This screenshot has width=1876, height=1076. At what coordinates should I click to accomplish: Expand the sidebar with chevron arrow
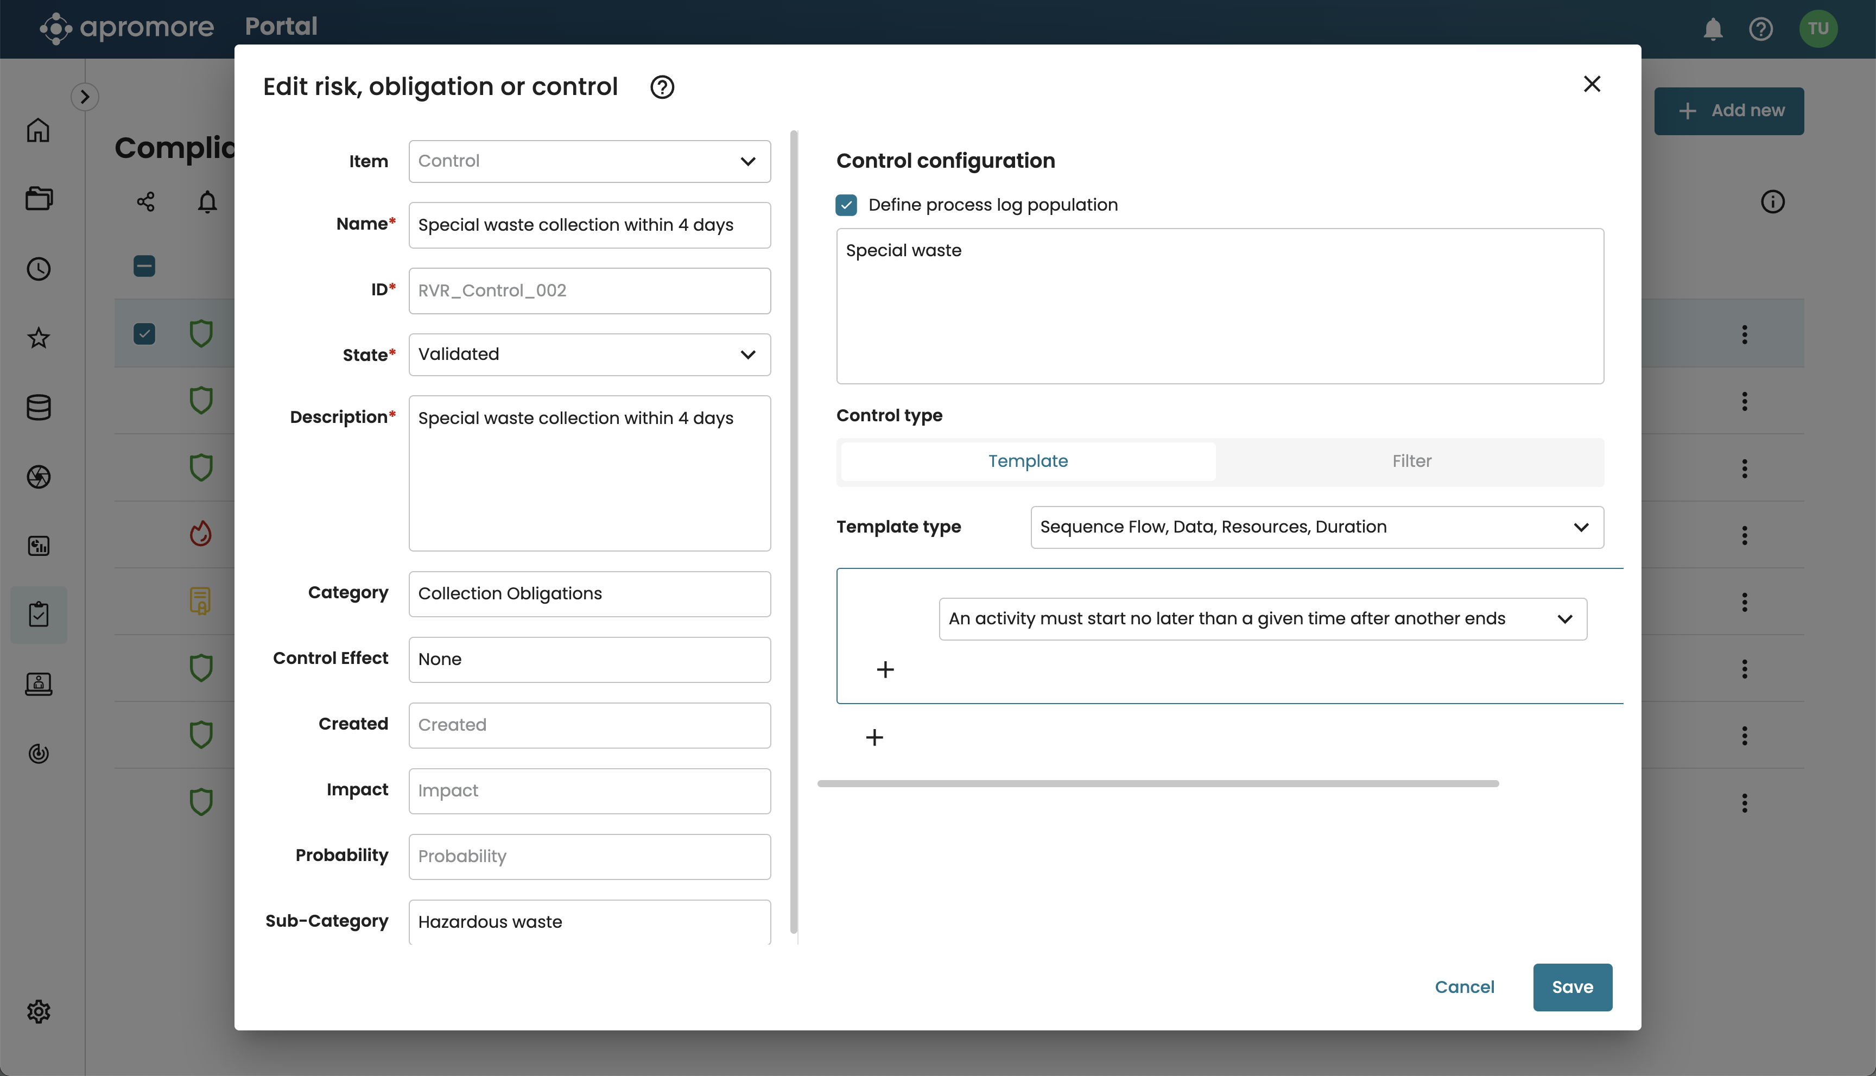(x=85, y=97)
